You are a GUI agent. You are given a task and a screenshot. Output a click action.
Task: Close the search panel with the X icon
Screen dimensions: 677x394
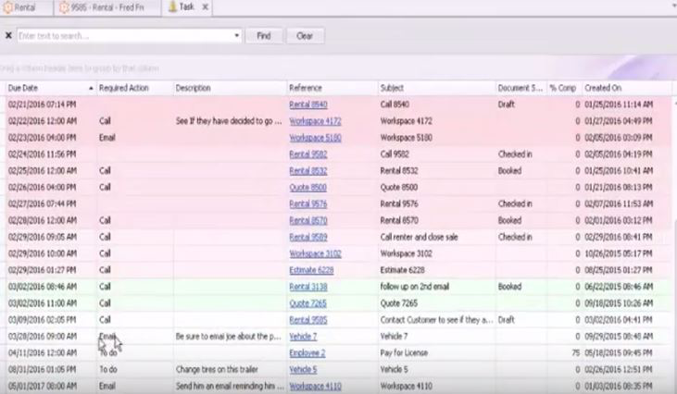point(8,35)
